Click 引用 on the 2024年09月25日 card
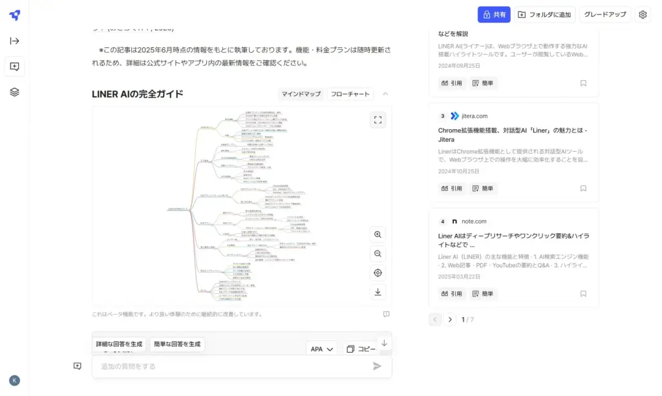The image size is (662, 396). pos(452,83)
